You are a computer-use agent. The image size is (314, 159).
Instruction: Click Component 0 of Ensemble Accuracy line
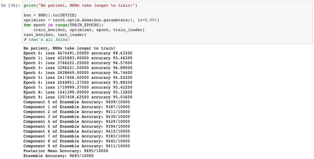pos(77,102)
